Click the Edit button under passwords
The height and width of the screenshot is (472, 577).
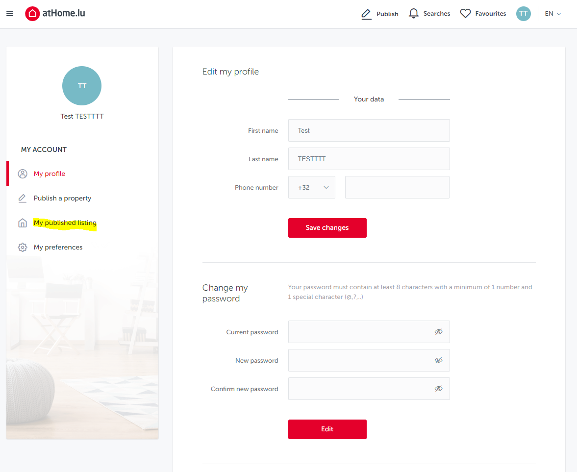click(327, 429)
